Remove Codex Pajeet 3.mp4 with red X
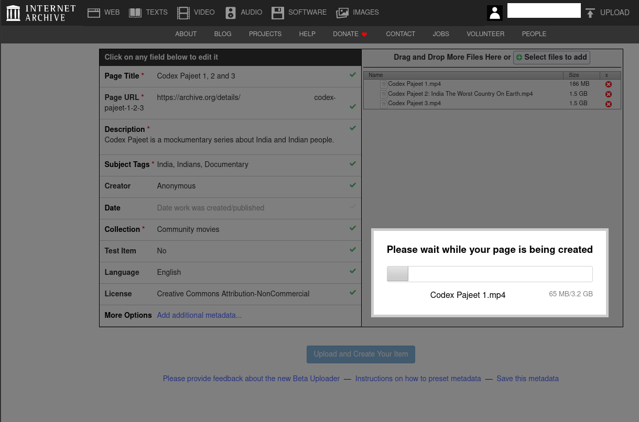 coord(609,104)
